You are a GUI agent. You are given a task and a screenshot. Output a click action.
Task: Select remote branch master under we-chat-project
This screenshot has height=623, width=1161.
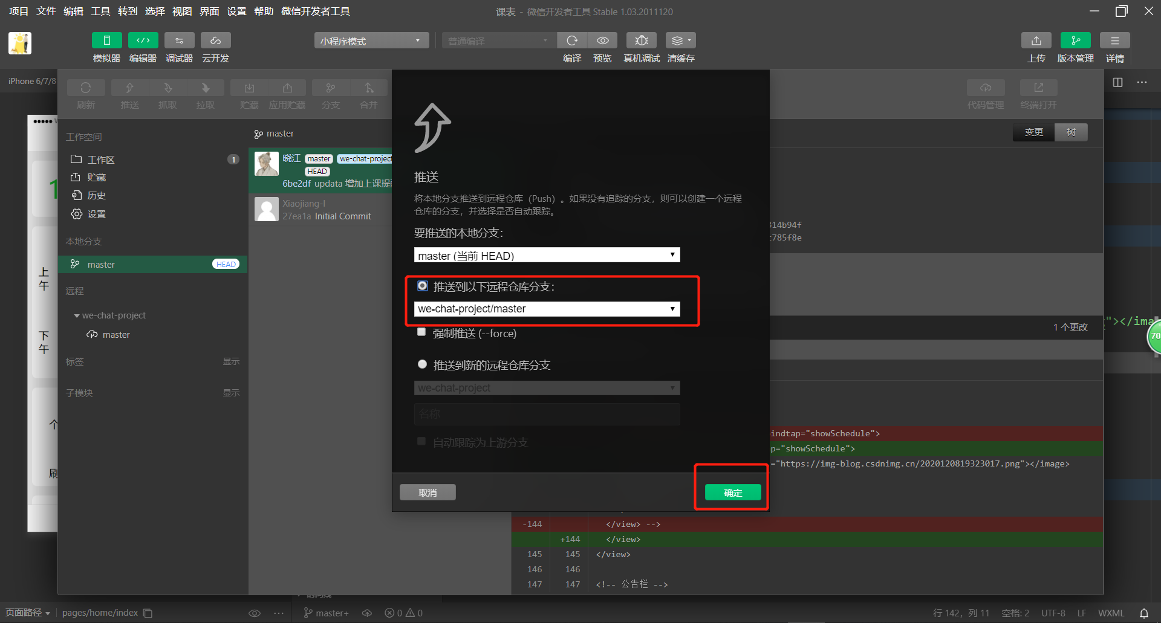pos(109,334)
